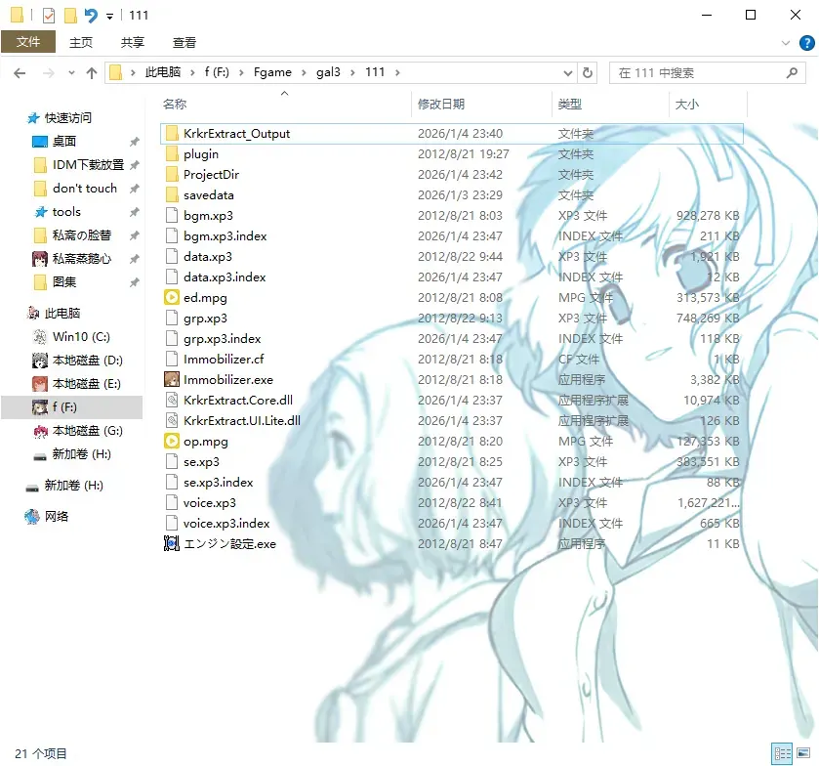Switch to the large thumbnails view
819x766 pixels.
[x=803, y=753]
